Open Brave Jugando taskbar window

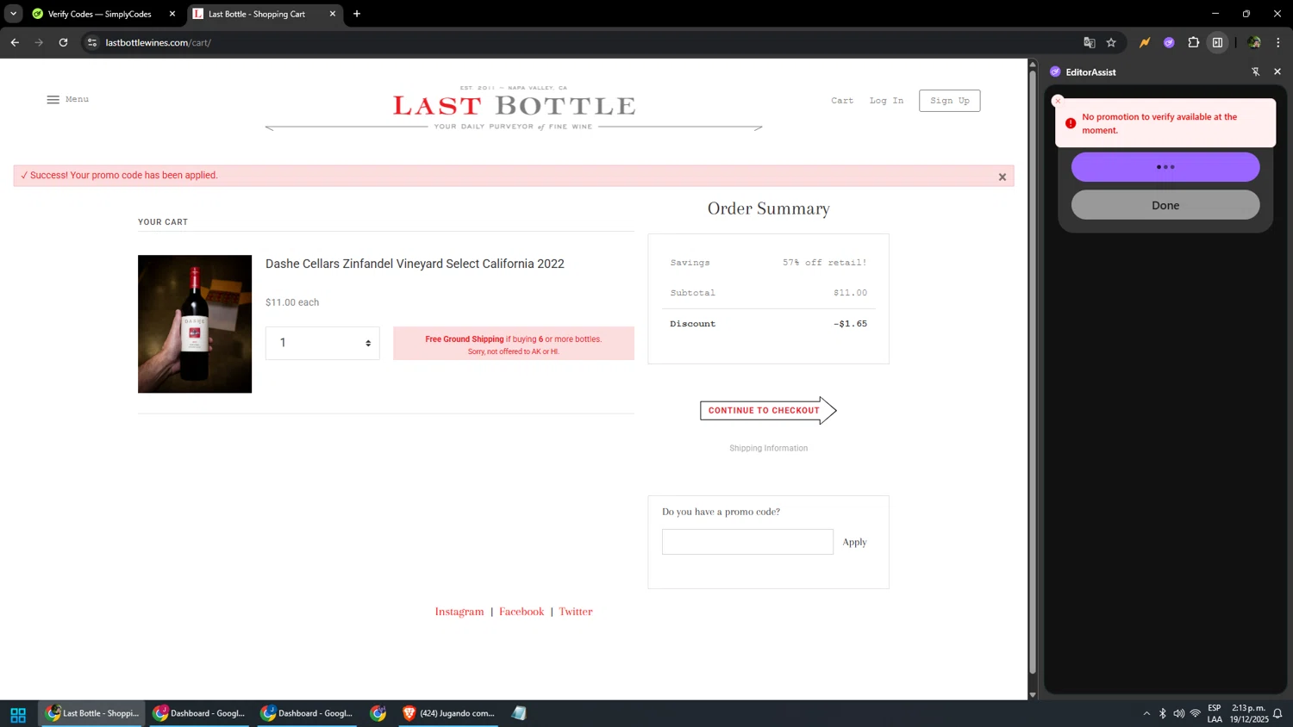pyautogui.click(x=449, y=713)
